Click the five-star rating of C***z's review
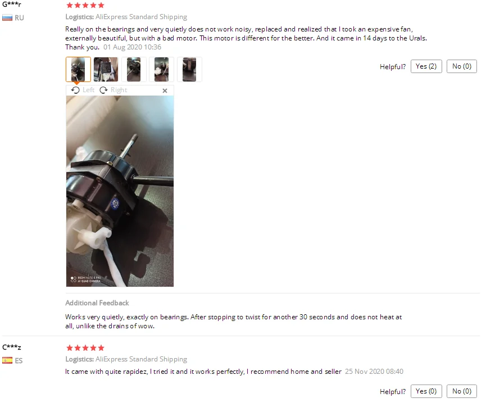Viewport: 486px width, 407px height. pyautogui.click(x=85, y=348)
